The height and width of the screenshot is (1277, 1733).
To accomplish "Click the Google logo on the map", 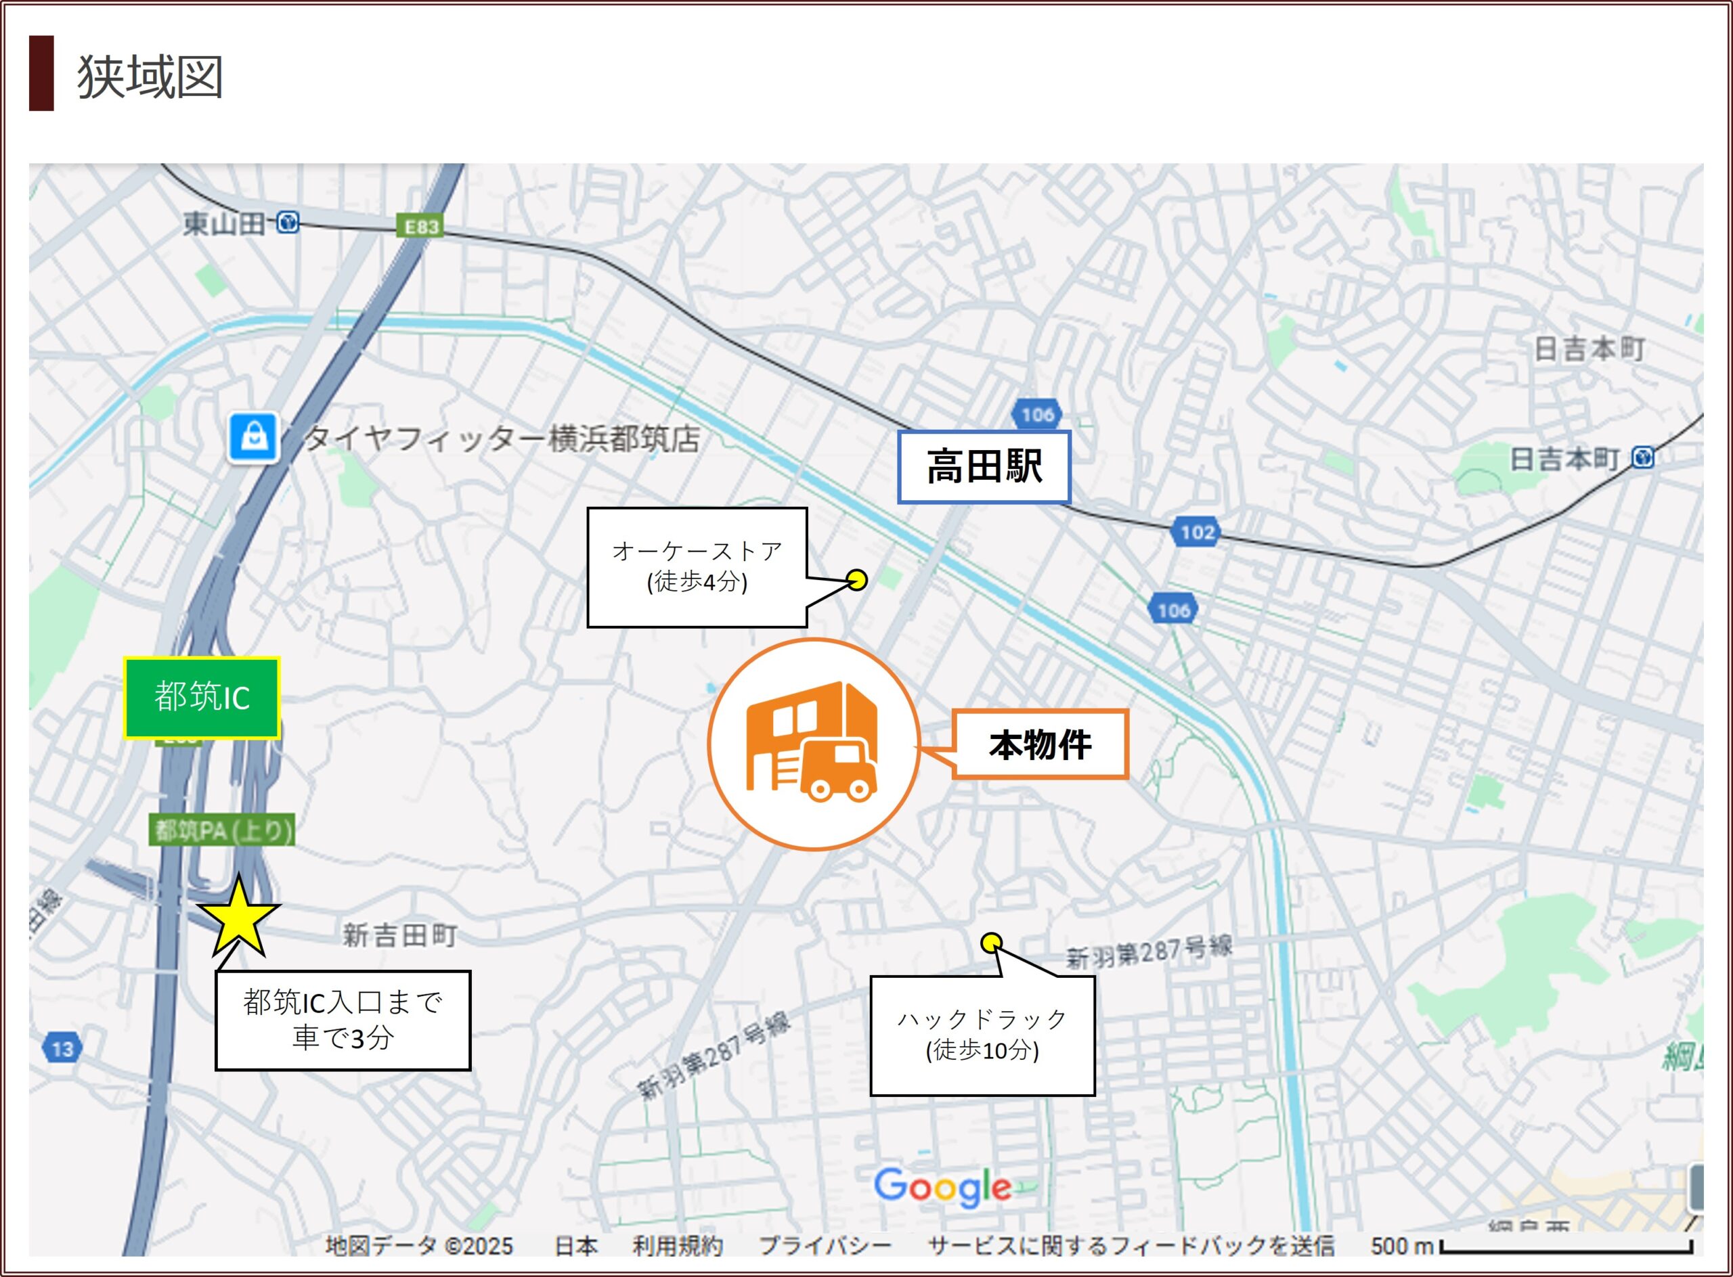I will point(942,1187).
